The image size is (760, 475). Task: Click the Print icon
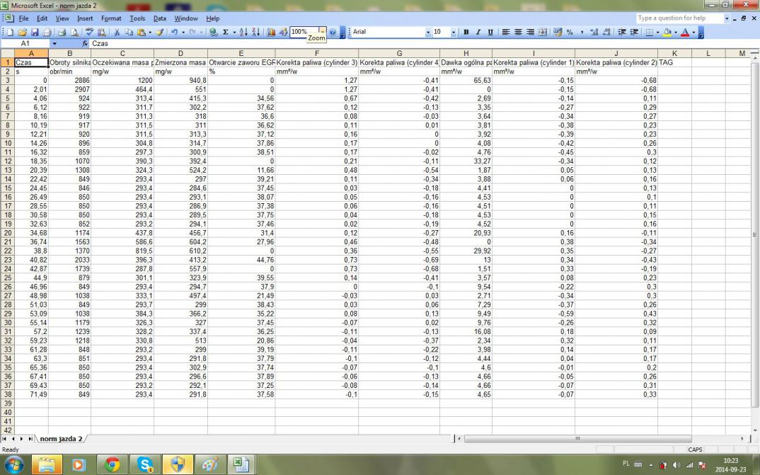pos(62,33)
